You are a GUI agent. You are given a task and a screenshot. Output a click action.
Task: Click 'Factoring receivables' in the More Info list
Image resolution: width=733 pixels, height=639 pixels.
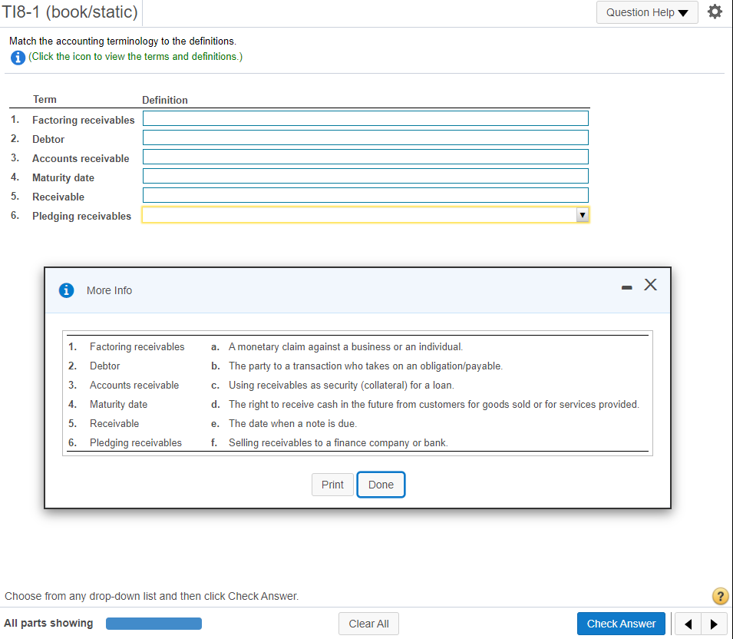click(x=137, y=346)
